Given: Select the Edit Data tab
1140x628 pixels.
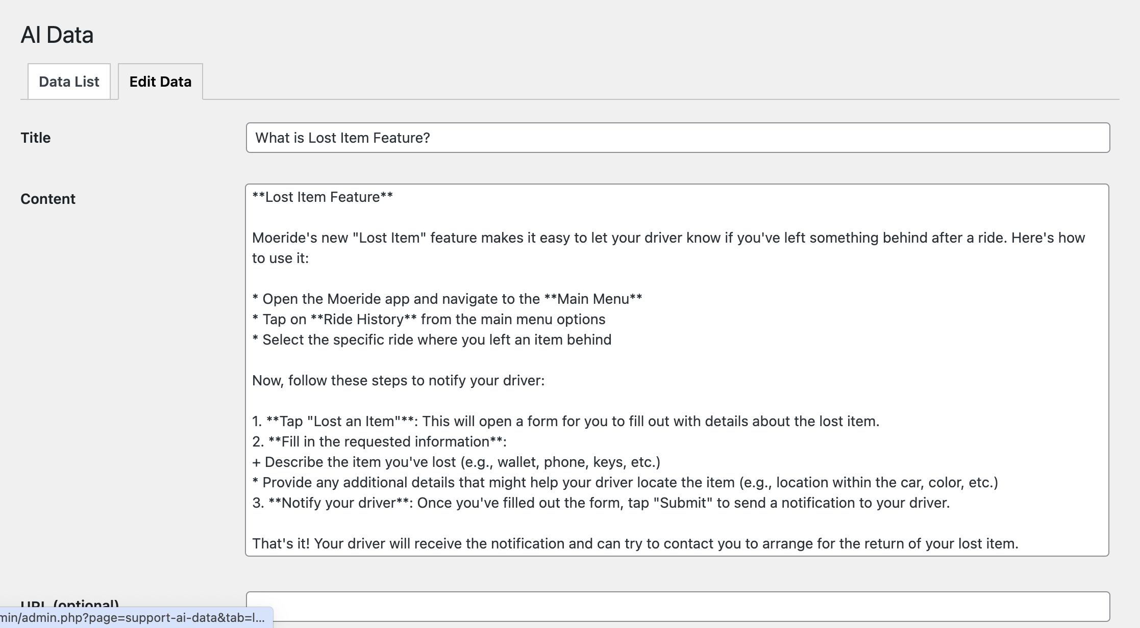Looking at the screenshot, I should [160, 82].
